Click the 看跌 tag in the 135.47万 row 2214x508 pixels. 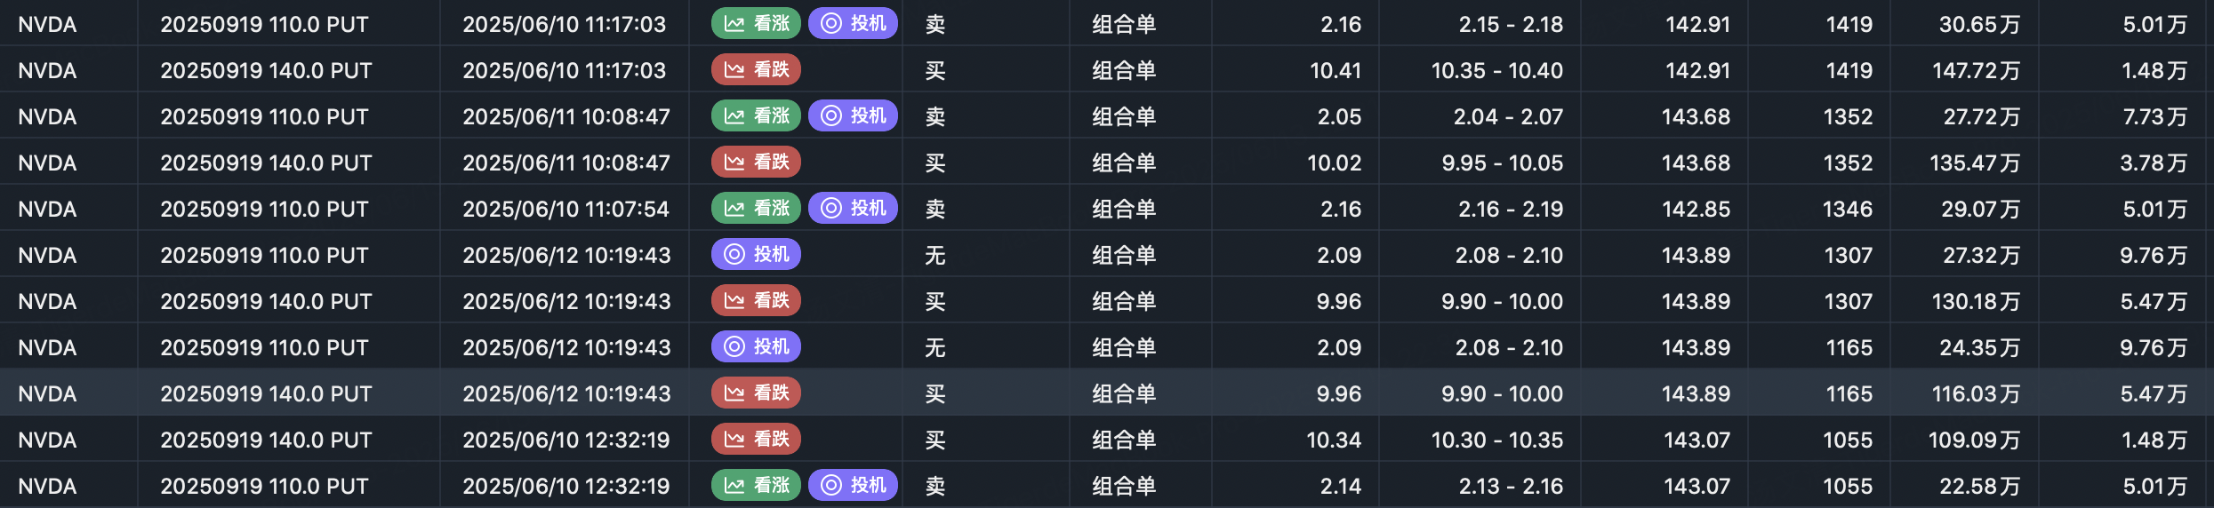point(756,163)
